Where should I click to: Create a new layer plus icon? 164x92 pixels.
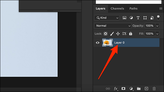(x=146, y=89)
